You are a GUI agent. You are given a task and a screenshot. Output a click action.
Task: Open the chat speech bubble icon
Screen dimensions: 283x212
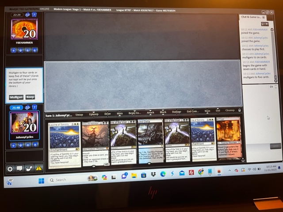tap(20, 169)
